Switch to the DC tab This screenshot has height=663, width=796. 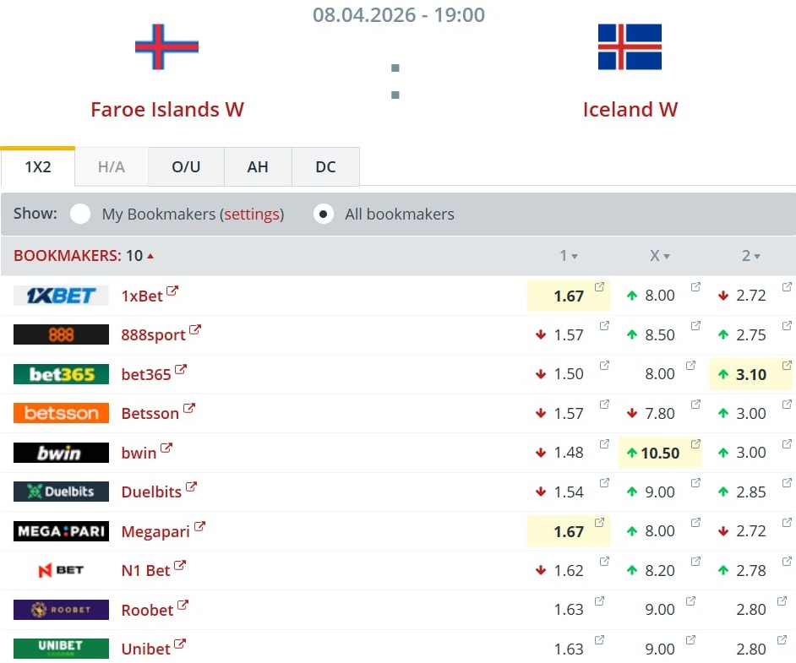(325, 167)
